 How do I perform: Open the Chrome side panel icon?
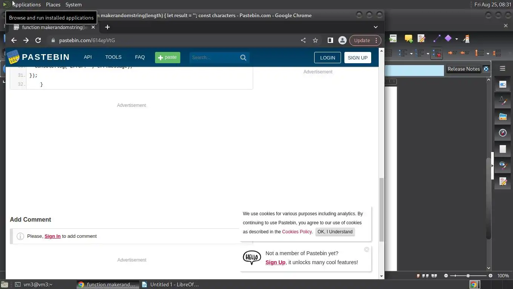click(330, 40)
